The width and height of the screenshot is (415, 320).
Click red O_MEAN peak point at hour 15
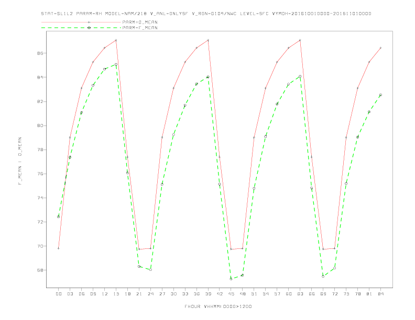(x=116, y=40)
